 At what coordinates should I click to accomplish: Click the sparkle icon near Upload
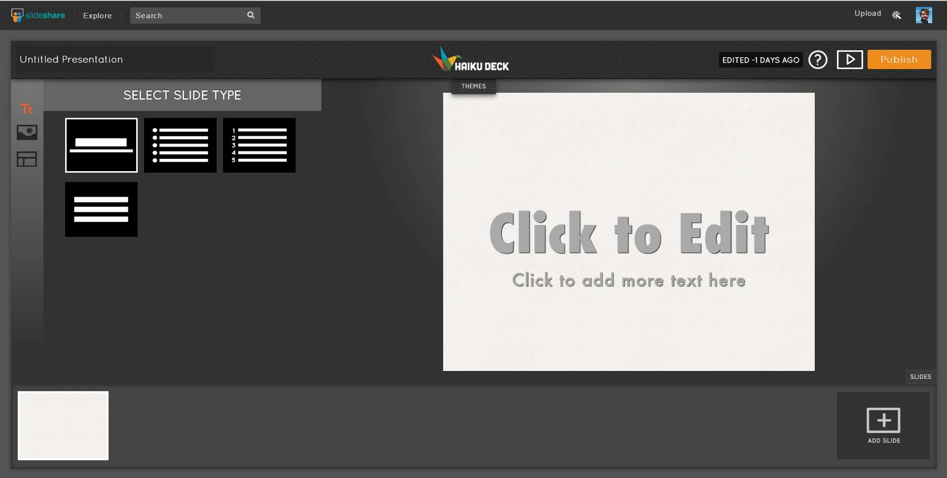(896, 15)
